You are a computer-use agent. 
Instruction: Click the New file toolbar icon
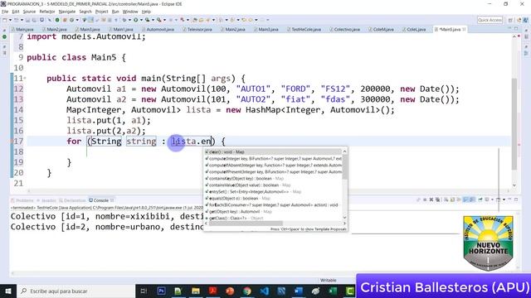(4, 20)
